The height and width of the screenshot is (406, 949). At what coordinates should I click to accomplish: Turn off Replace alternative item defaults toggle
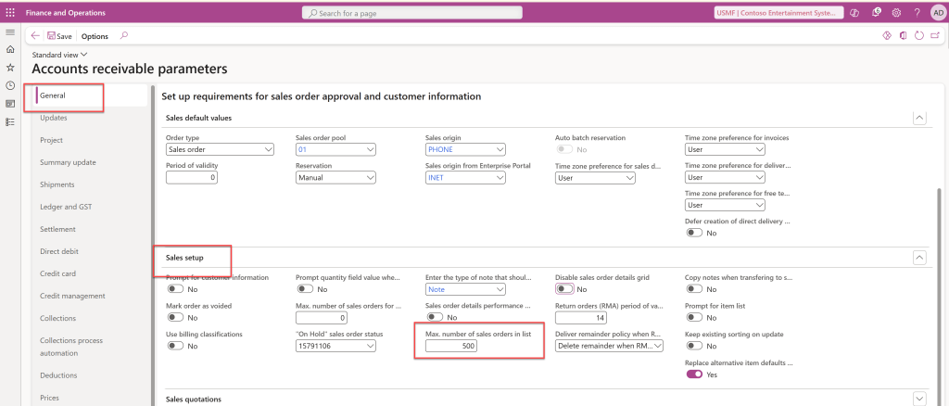click(694, 374)
